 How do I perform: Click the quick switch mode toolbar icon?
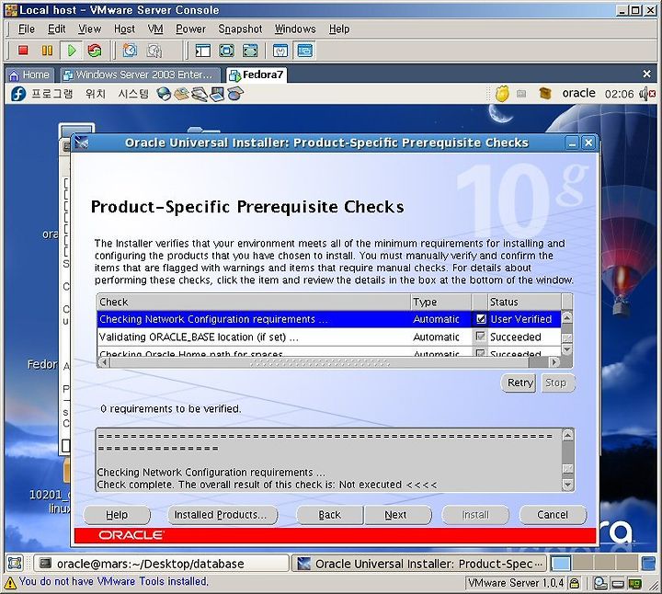[250, 51]
